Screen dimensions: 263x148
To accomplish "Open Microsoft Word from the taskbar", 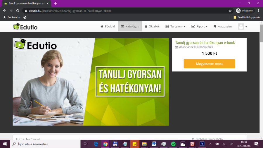I will (x=154, y=144).
